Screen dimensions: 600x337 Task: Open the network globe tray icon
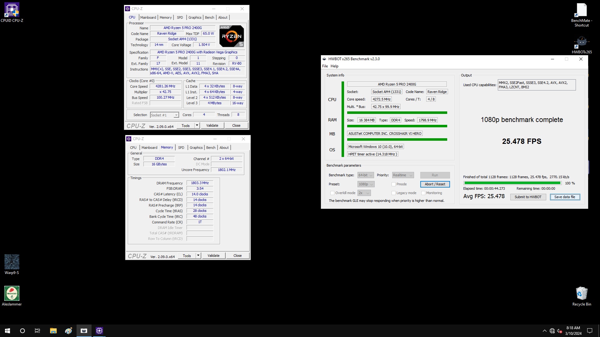point(552,331)
